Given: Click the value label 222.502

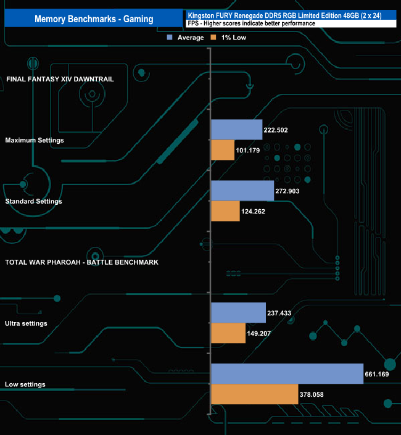Looking at the screenshot, I should 276,130.
